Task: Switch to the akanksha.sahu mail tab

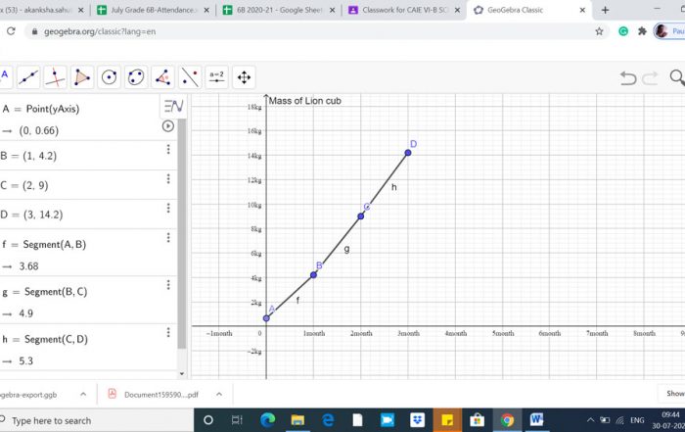Action: (x=42, y=10)
